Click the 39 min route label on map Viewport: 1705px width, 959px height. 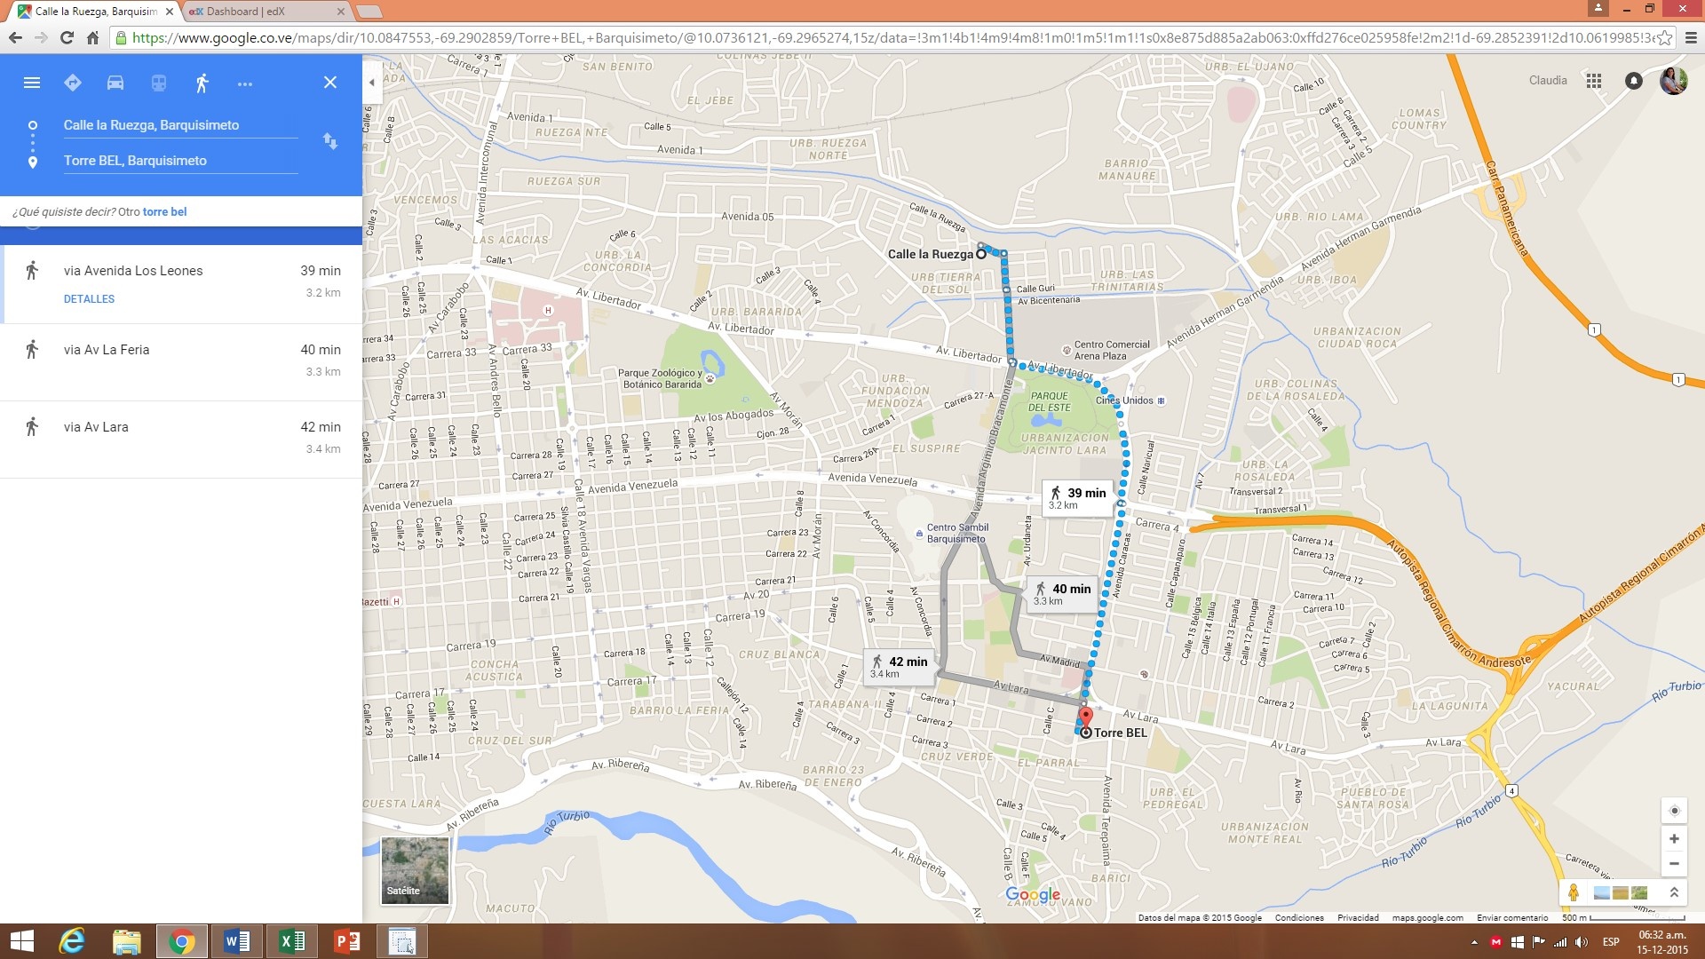(1077, 497)
